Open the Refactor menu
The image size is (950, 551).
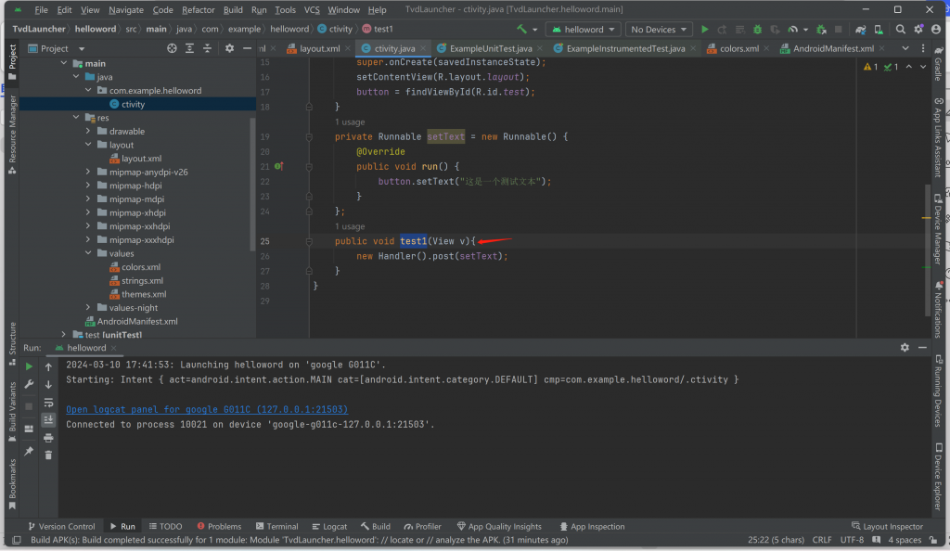pyautogui.click(x=198, y=10)
